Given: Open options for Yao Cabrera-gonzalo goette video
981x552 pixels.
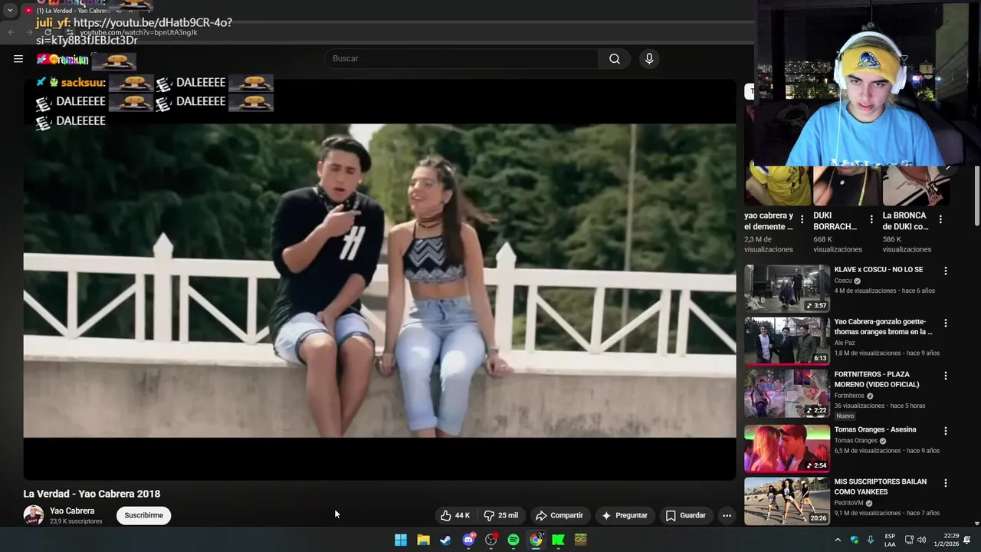Looking at the screenshot, I should (x=946, y=323).
